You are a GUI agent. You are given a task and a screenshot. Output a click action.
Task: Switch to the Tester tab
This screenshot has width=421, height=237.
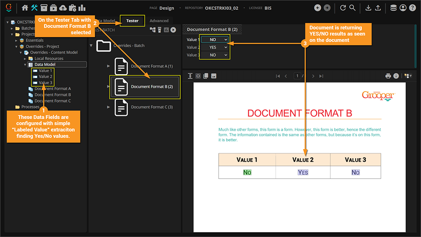pos(132,21)
